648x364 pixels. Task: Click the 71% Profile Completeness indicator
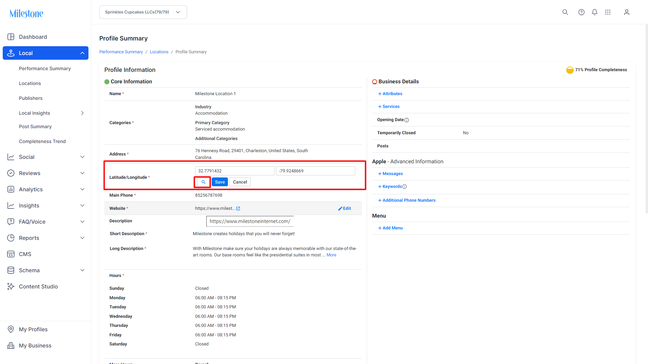pyautogui.click(x=597, y=70)
